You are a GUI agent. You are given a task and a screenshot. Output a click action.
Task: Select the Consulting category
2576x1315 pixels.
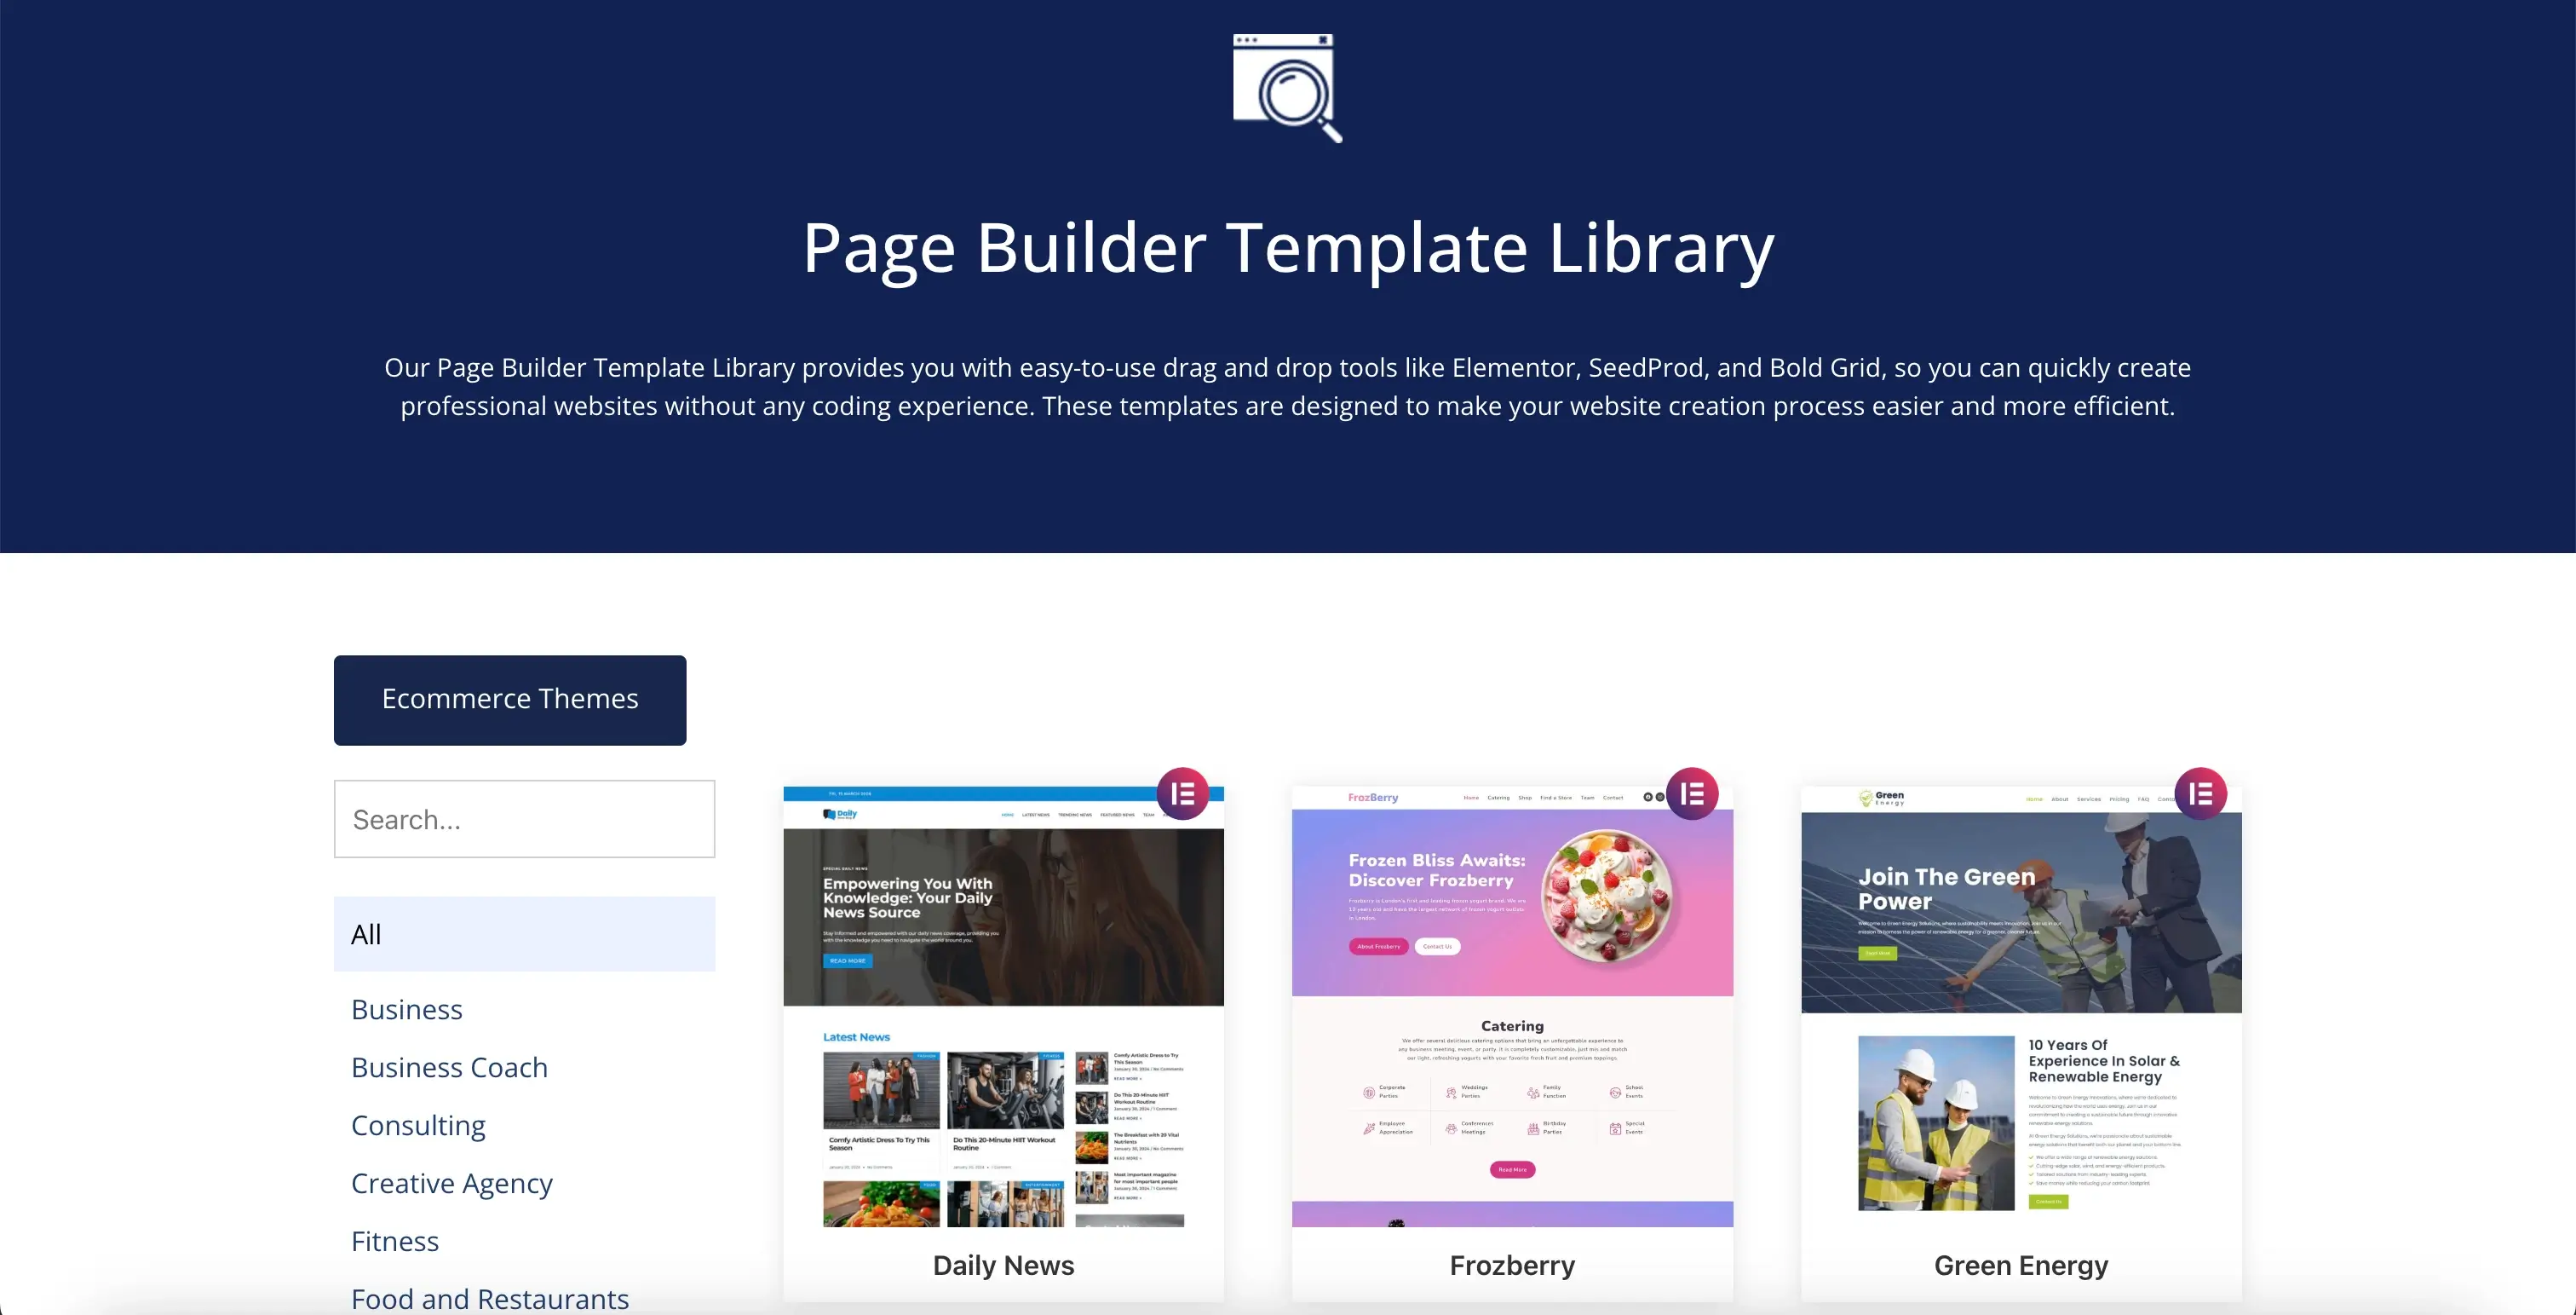417,1124
